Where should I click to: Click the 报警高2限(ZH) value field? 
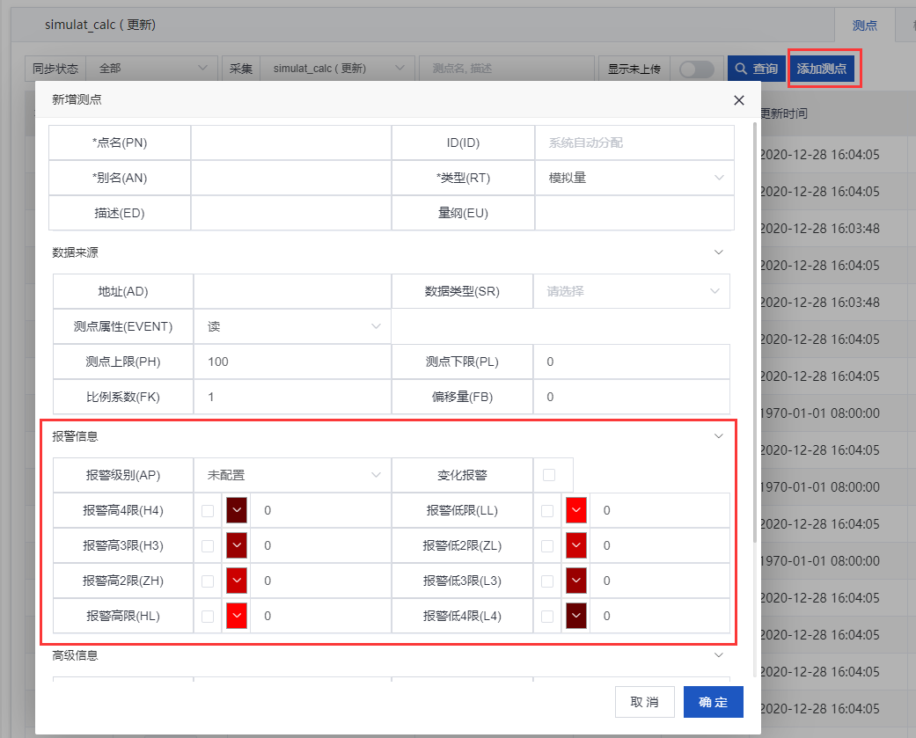pyautogui.click(x=320, y=581)
